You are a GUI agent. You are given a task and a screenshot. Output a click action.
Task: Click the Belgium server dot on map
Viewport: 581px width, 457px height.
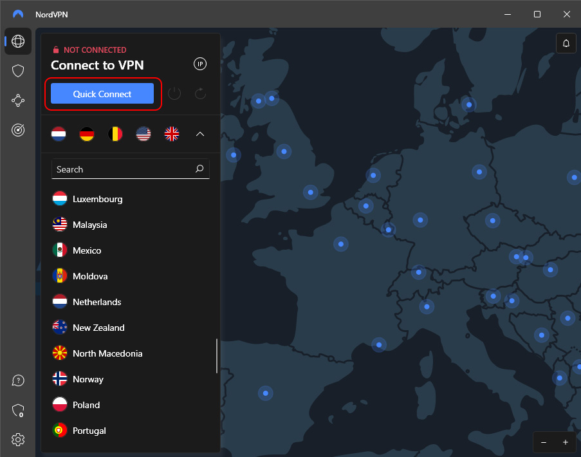point(365,206)
